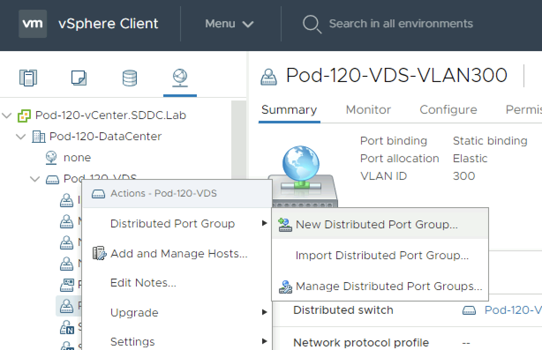542x350 pixels.
Task: Select the 'none' network tree item
Action: [x=77, y=158]
